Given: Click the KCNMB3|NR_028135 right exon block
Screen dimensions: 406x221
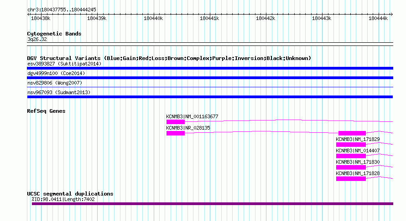Looking at the screenshot, I should [352, 133].
